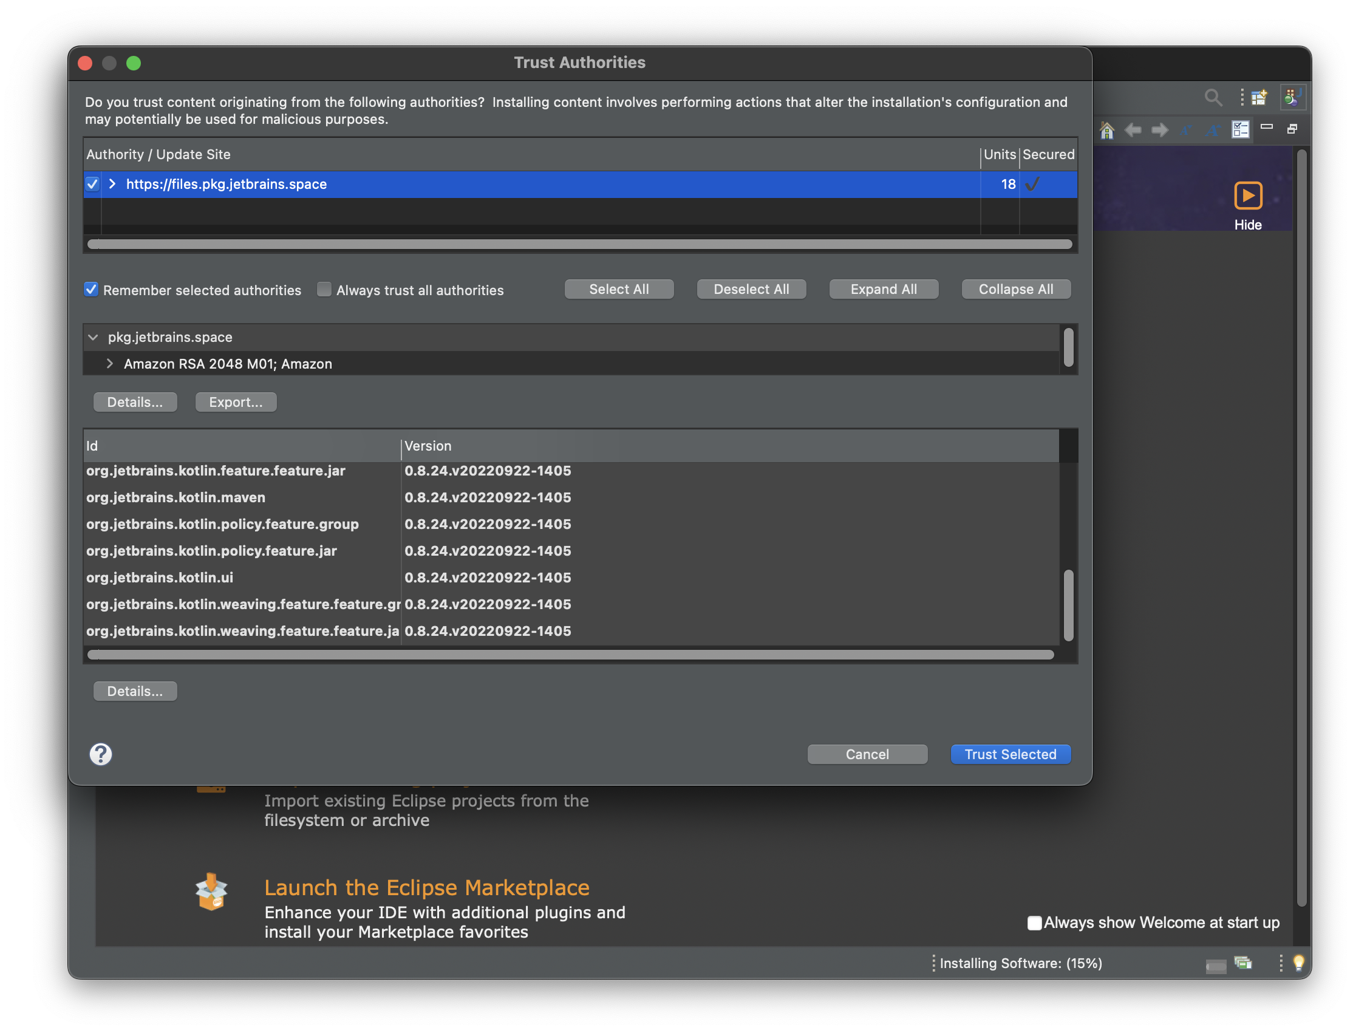Click the Export... certificate button
Screen dimensions: 1353x1030
pos(236,402)
